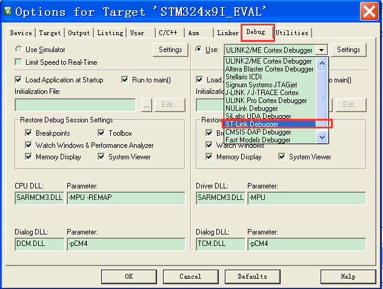The width and height of the screenshot is (383, 289).
Task: Collapse the debugger dropdown arrow
Action: 321,50
